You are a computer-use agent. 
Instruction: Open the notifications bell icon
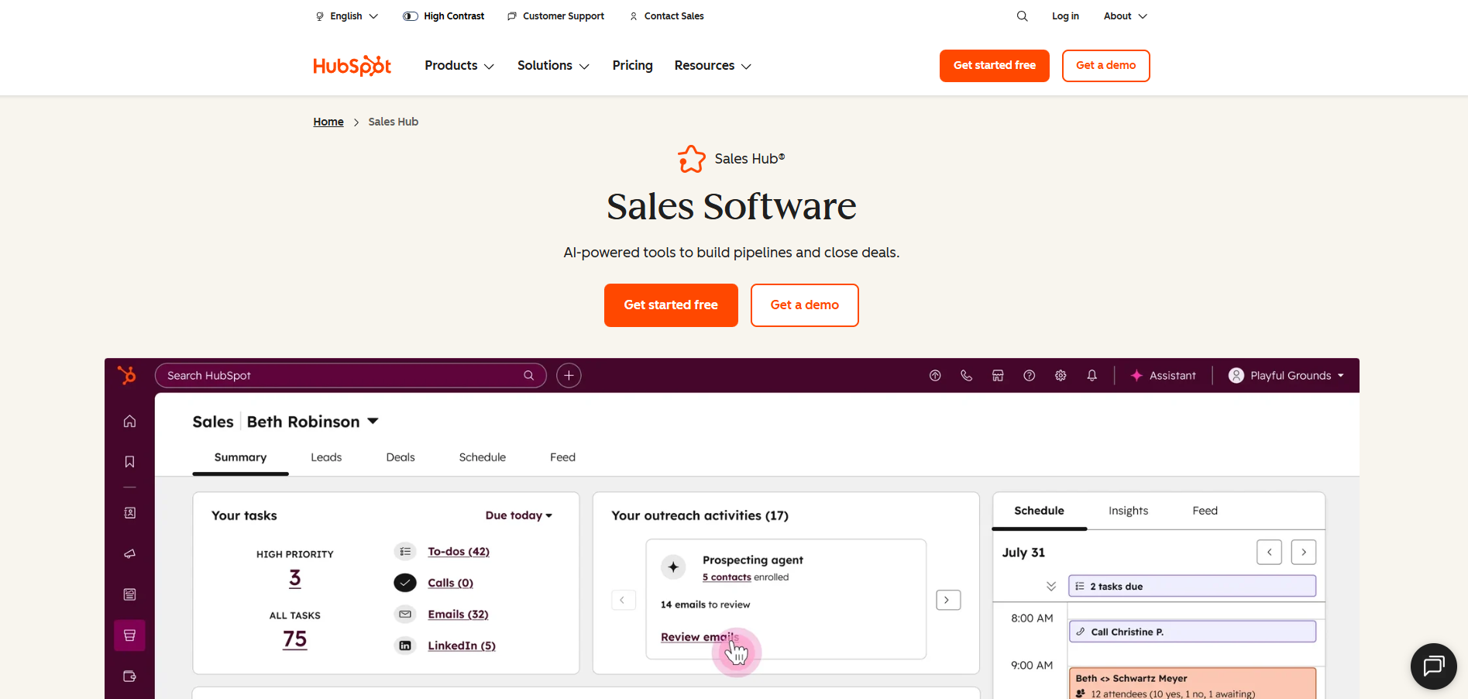(x=1092, y=376)
